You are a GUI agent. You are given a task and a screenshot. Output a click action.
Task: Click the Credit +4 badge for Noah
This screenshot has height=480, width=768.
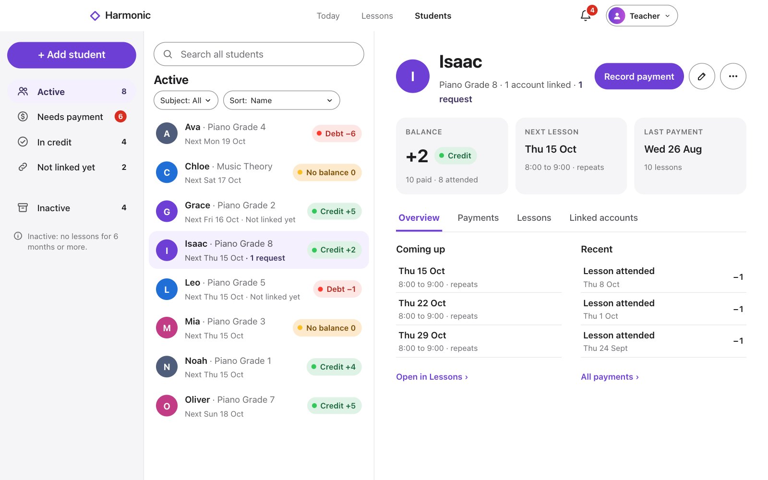(334, 367)
